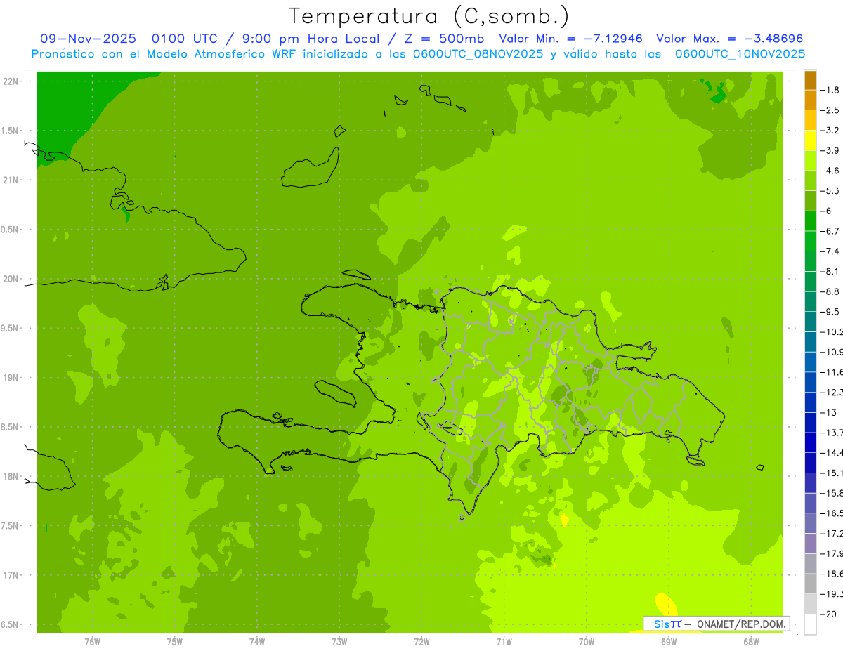This screenshot has height=651, width=843.
Task: Click the "72W" longitude label
Action: 421,641
